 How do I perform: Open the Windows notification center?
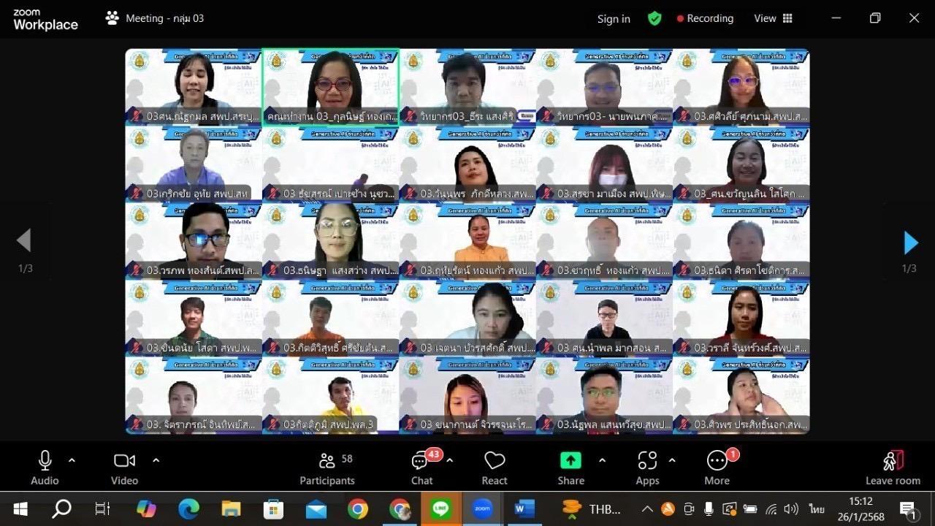909,508
